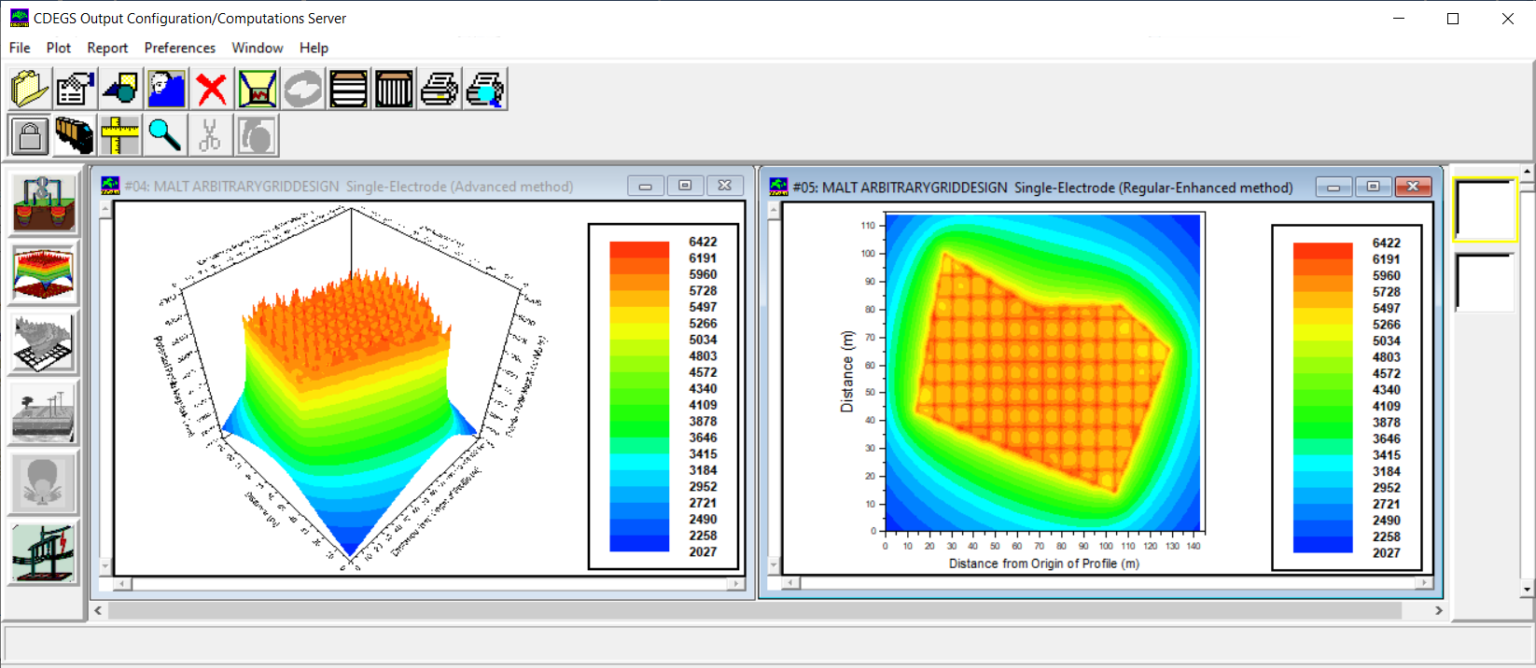Viewport: 1536px width, 668px height.
Task: Minimize the #04 Advanced method plot window
Action: [645, 186]
